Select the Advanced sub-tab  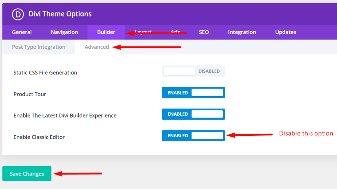[x=97, y=47]
